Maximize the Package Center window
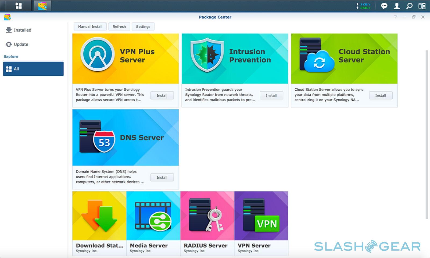430x258 pixels. pos(414,17)
